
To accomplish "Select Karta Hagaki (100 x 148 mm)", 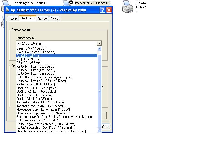I will (36, 84).
